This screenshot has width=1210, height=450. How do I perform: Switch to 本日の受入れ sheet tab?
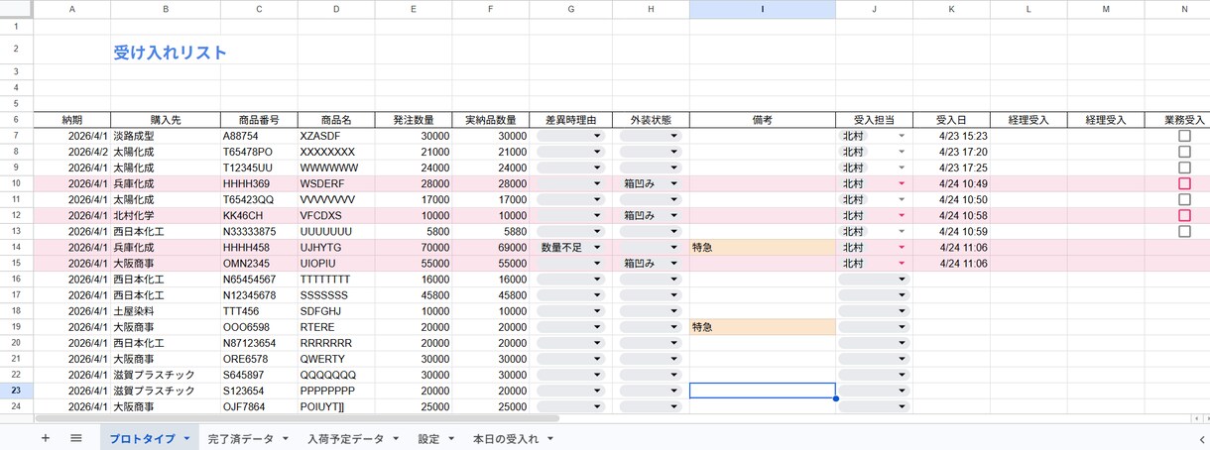pyautogui.click(x=506, y=438)
